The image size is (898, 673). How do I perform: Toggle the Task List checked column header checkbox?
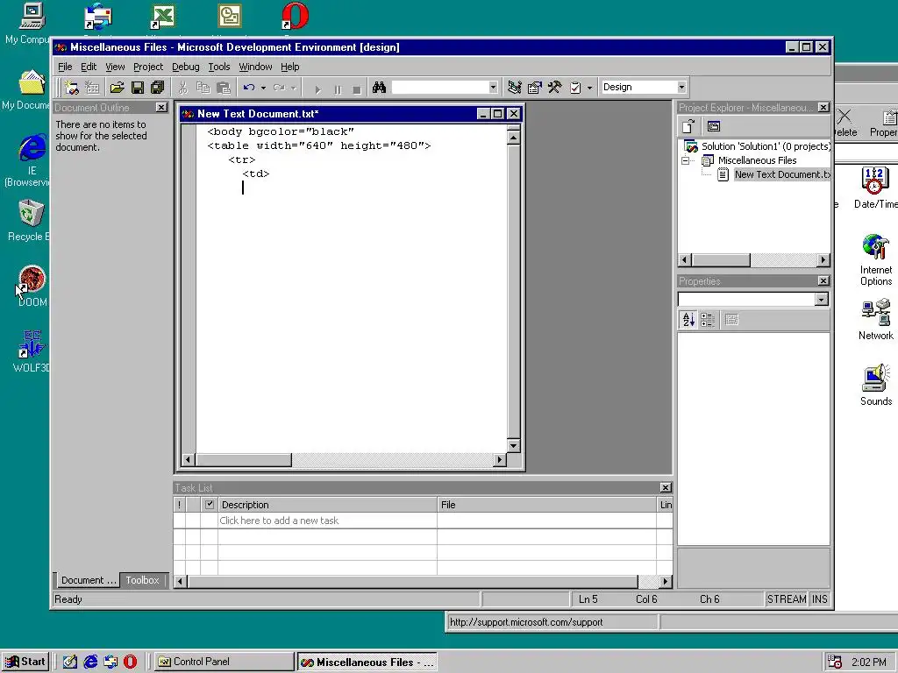(x=209, y=504)
